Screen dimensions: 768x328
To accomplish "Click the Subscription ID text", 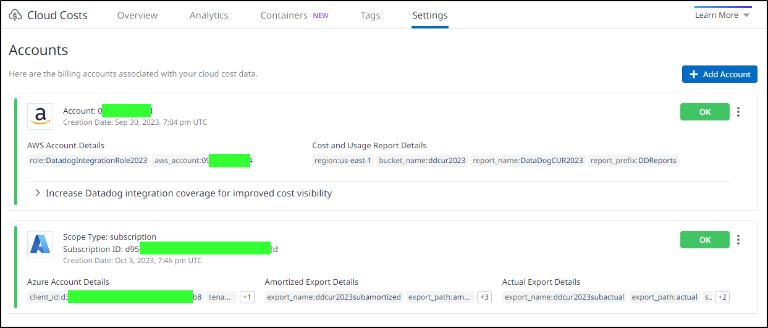I will [x=171, y=249].
